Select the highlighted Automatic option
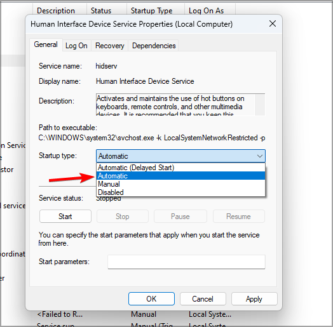The height and width of the screenshot is (327, 333). (x=180, y=176)
